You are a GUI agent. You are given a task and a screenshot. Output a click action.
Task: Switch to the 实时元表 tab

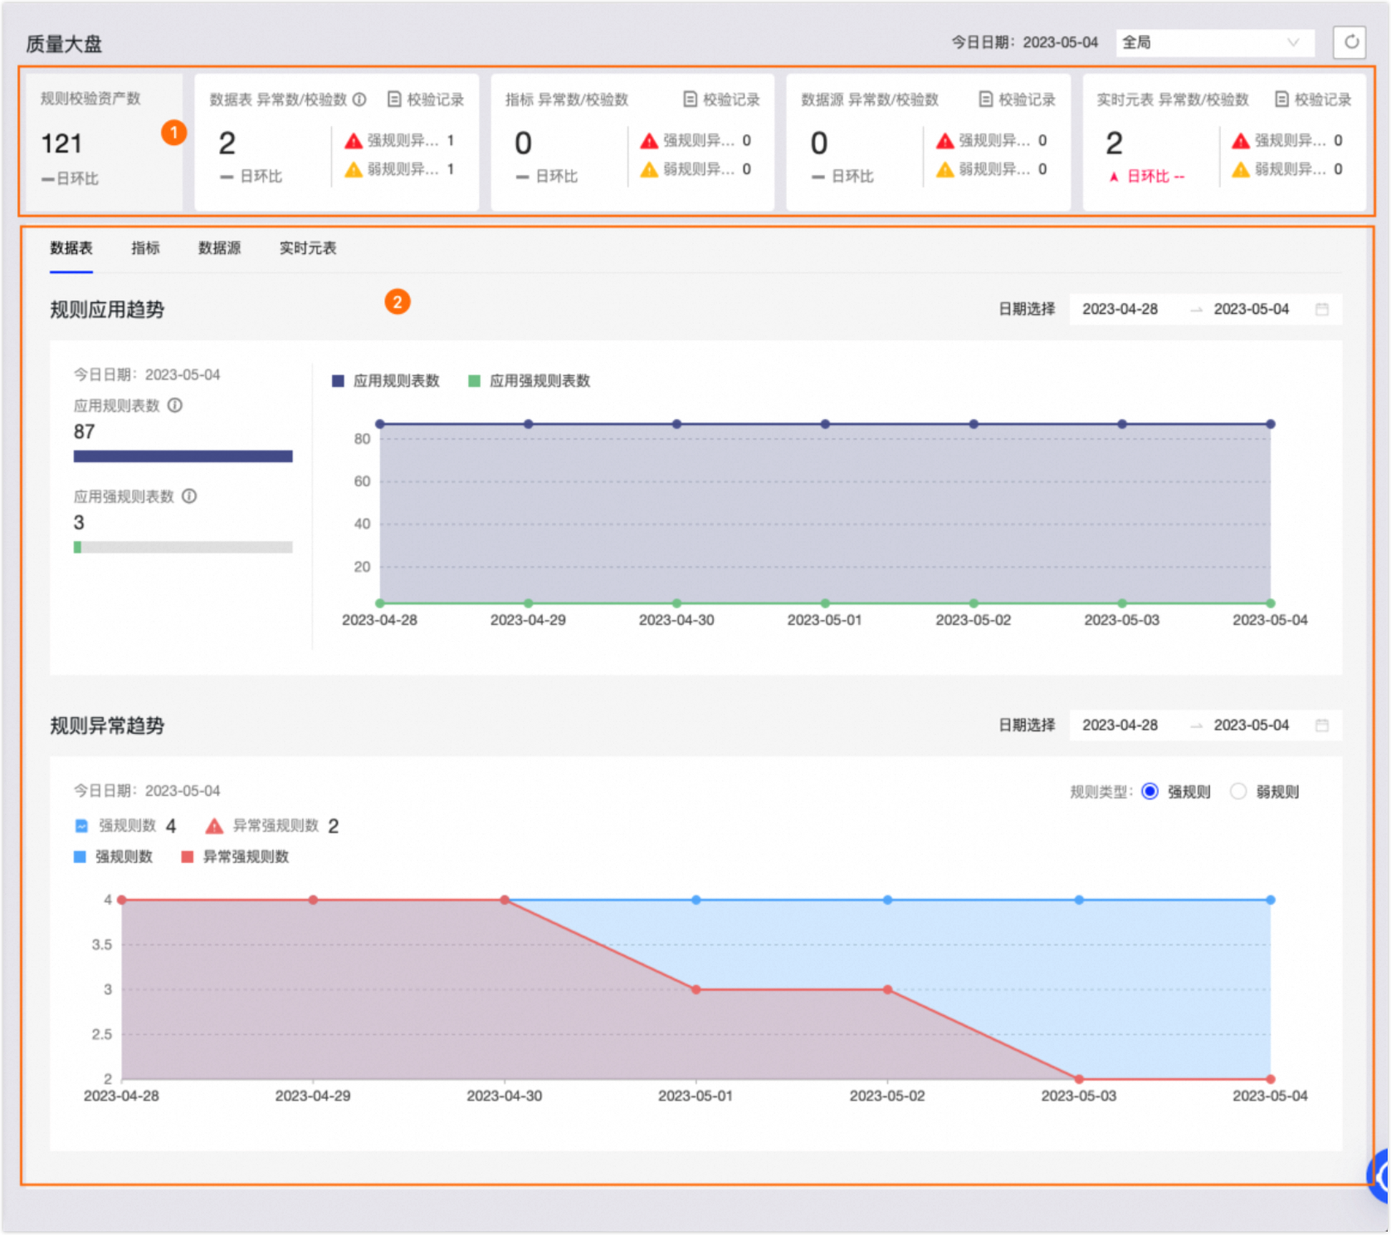pyautogui.click(x=307, y=248)
